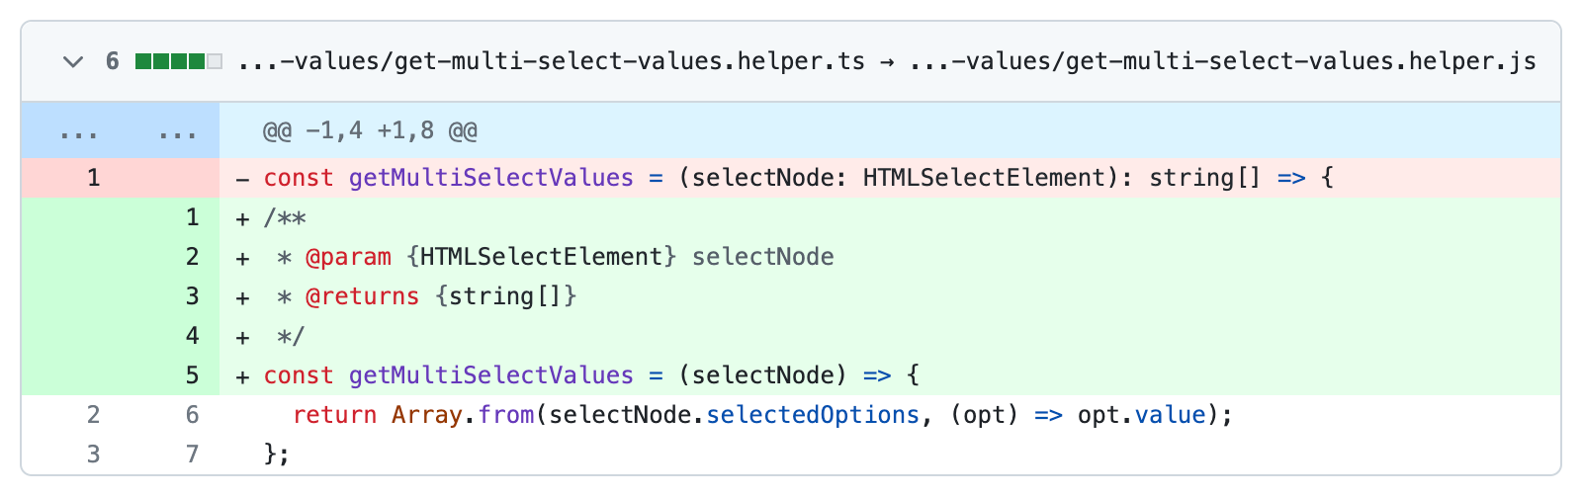Click HTMLSelectElement type in the deleted line
1582x496 pixels.
click(x=983, y=178)
